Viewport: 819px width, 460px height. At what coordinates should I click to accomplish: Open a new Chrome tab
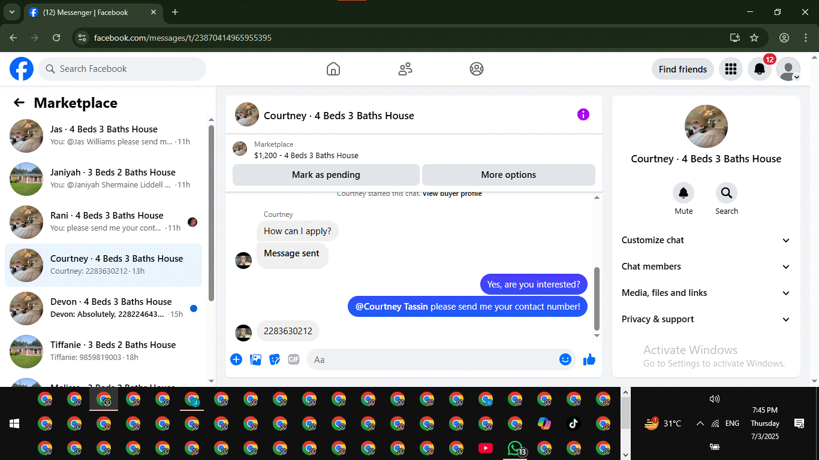(x=175, y=12)
